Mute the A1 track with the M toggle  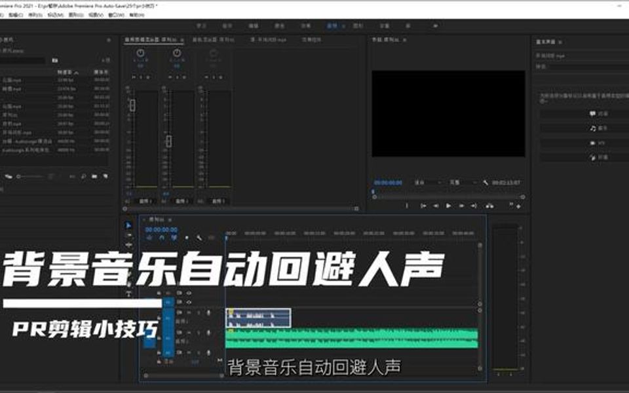point(189,312)
